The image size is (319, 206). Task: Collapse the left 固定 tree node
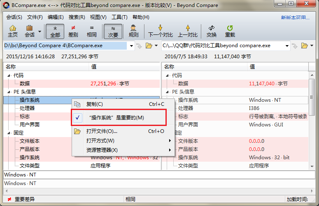(9, 133)
